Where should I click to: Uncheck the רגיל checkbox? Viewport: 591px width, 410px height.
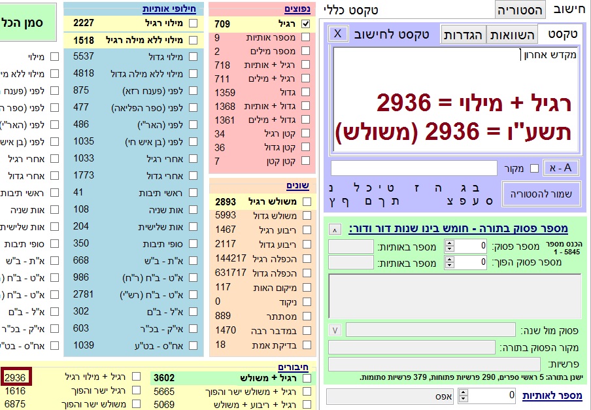pos(305,24)
